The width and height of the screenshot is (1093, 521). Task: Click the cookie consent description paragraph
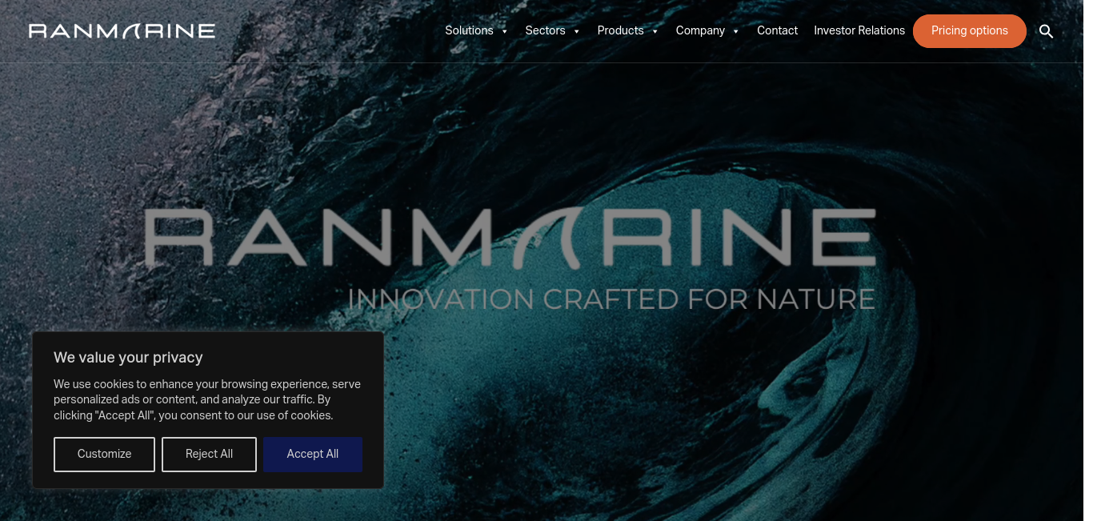207,399
